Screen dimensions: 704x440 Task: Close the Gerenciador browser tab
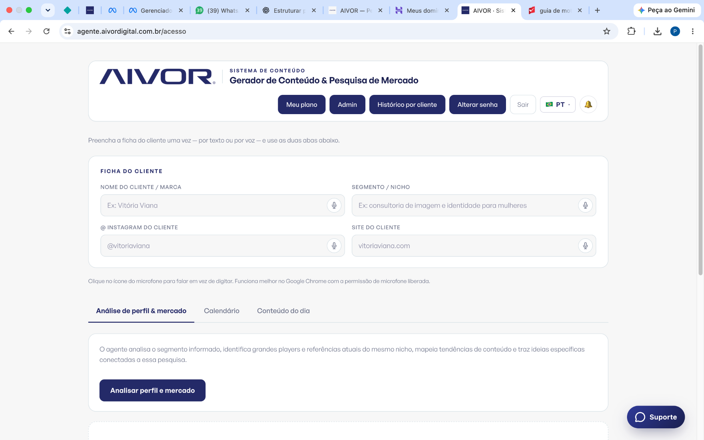181,10
